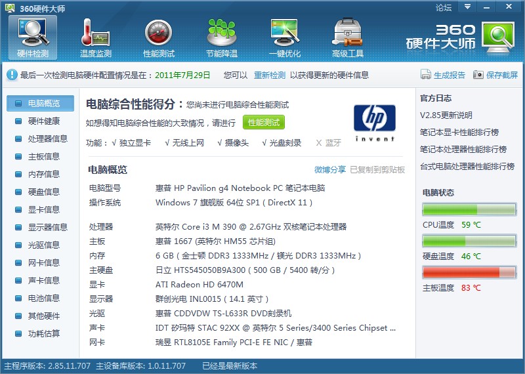Click the 主板温度 red progress bar
The width and height of the screenshot is (525, 374).
pyautogui.click(x=469, y=272)
